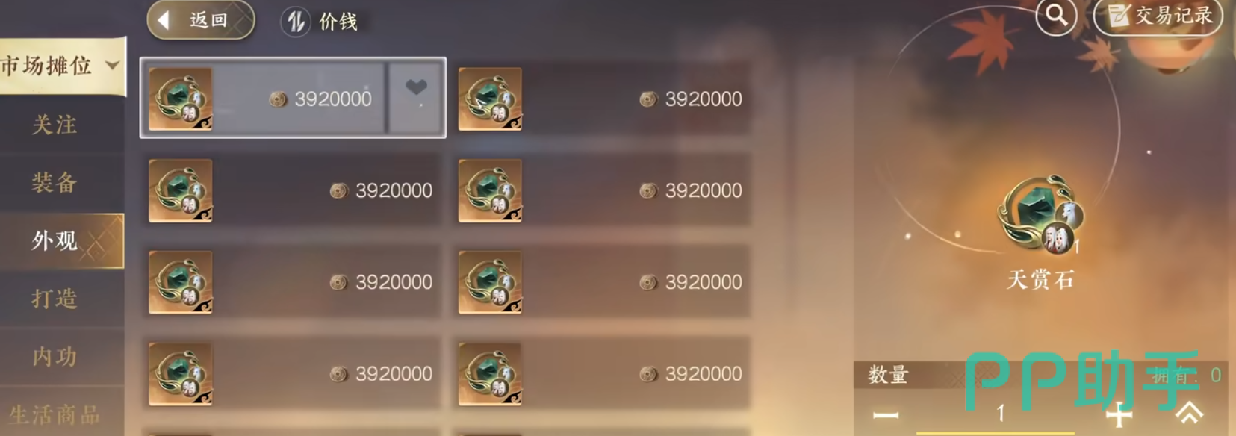Expand the 市场摊位 dropdown arrow
This screenshot has height=436, width=1236.
(112, 66)
